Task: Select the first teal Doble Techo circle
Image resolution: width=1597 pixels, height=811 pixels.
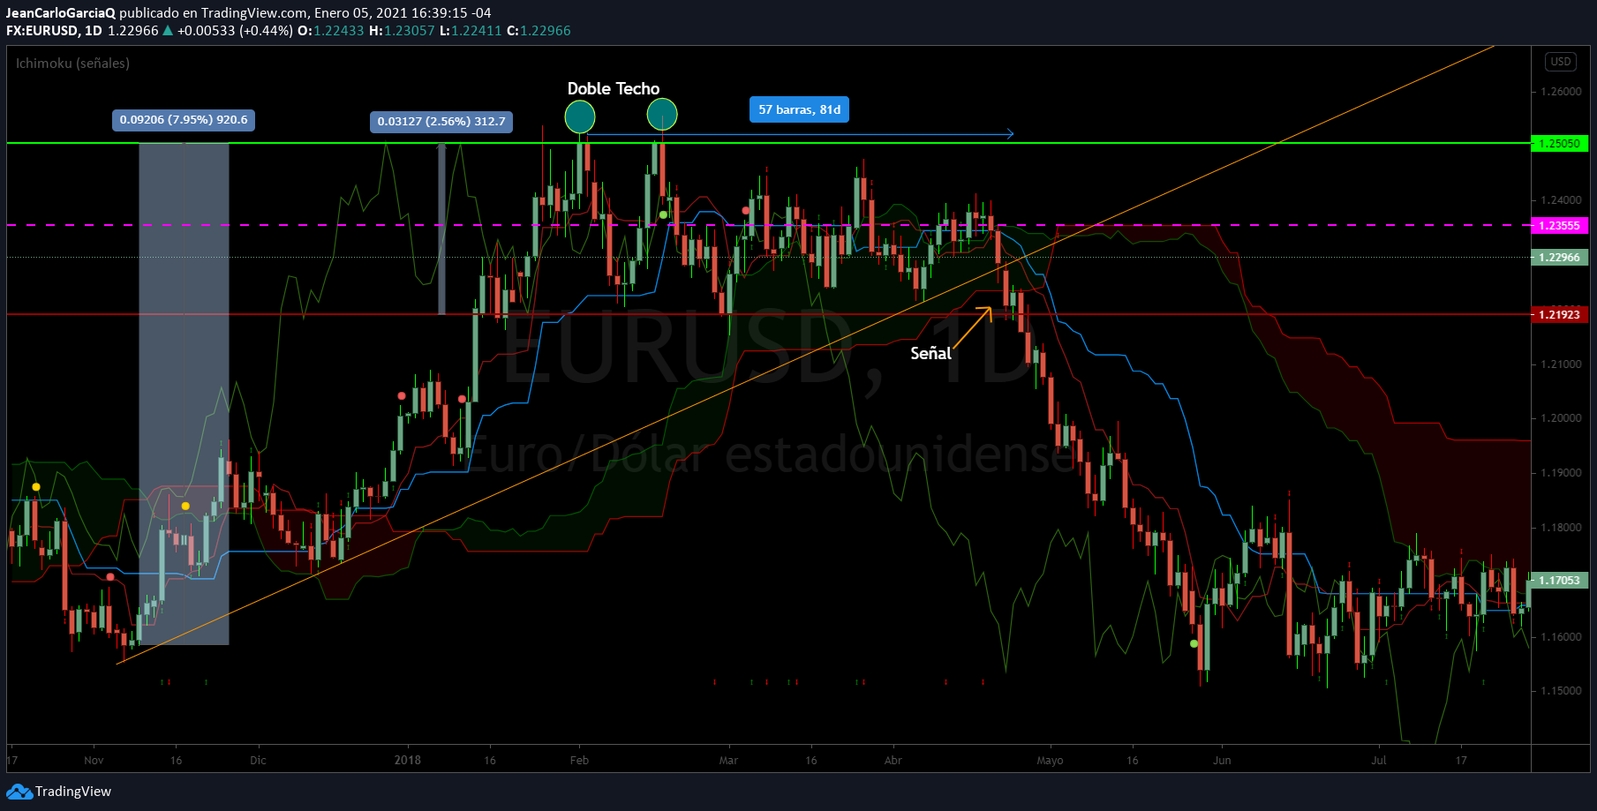Action: (x=580, y=116)
